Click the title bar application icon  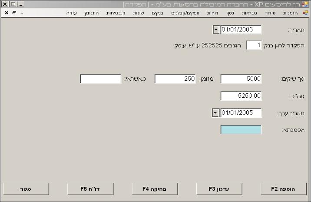click(305, 4)
